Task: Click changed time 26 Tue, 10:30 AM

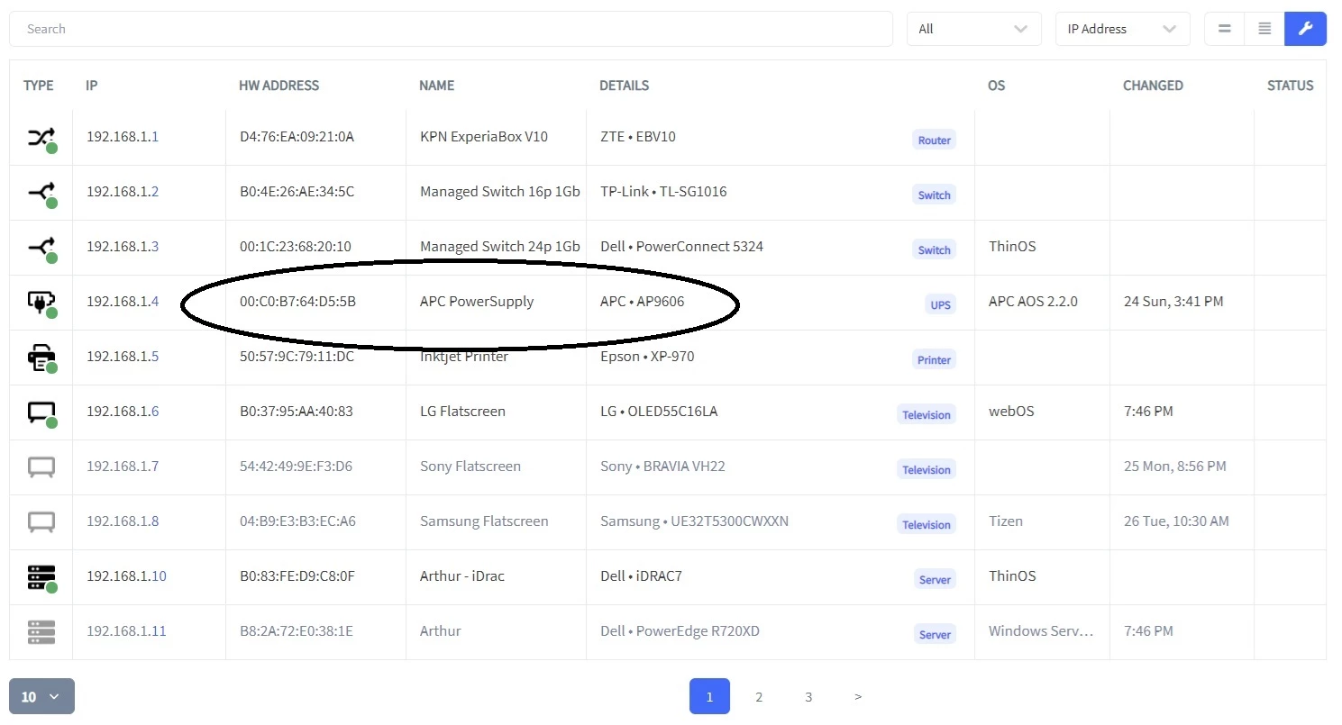Action: tap(1177, 521)
